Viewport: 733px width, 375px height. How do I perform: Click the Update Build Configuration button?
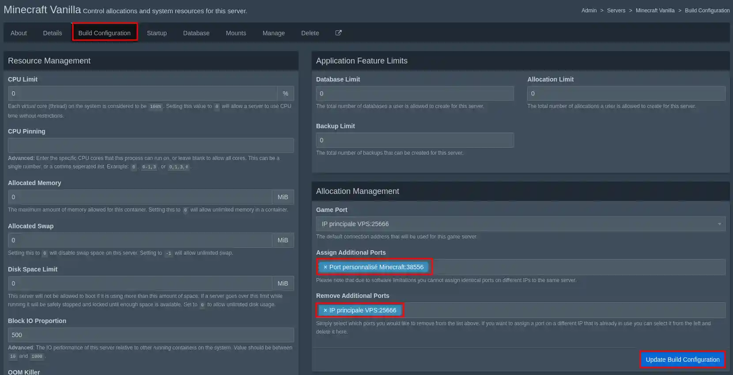[x=683, y=360]
